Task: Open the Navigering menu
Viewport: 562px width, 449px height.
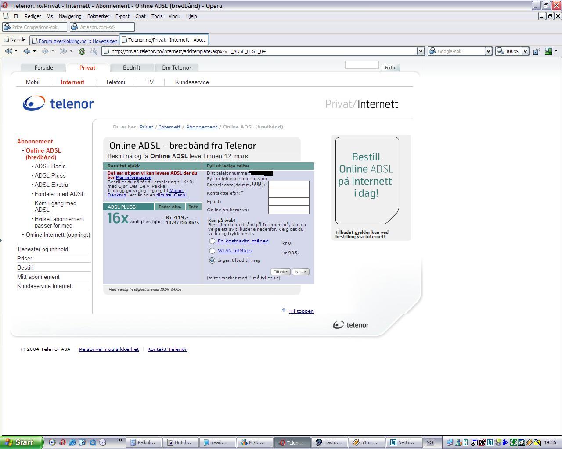Action: coord(70,16)
